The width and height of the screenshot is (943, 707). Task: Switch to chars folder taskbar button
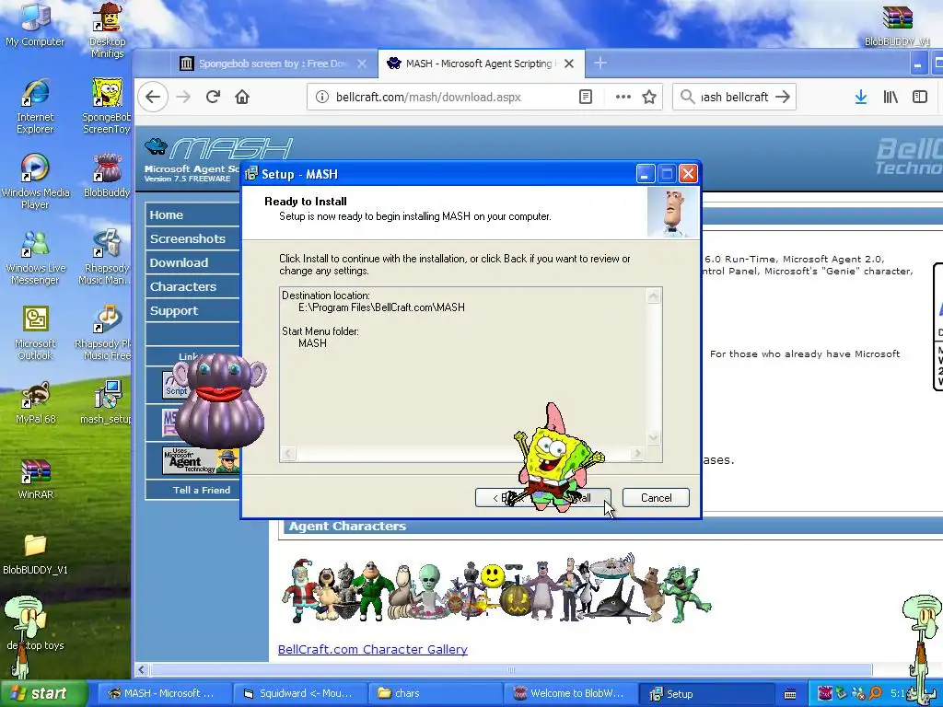tap(435, 694)
